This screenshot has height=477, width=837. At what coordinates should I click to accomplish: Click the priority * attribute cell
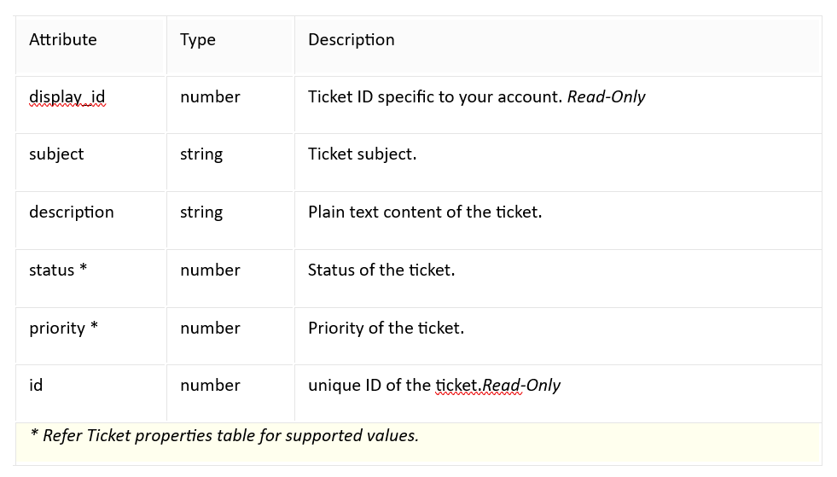(x=90, y=336)
